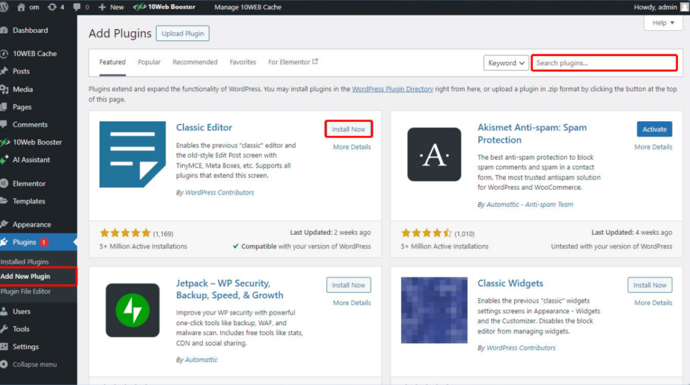Open the WordPress logo menu
The height and width of the screenshot is (385, 690).
3,7
